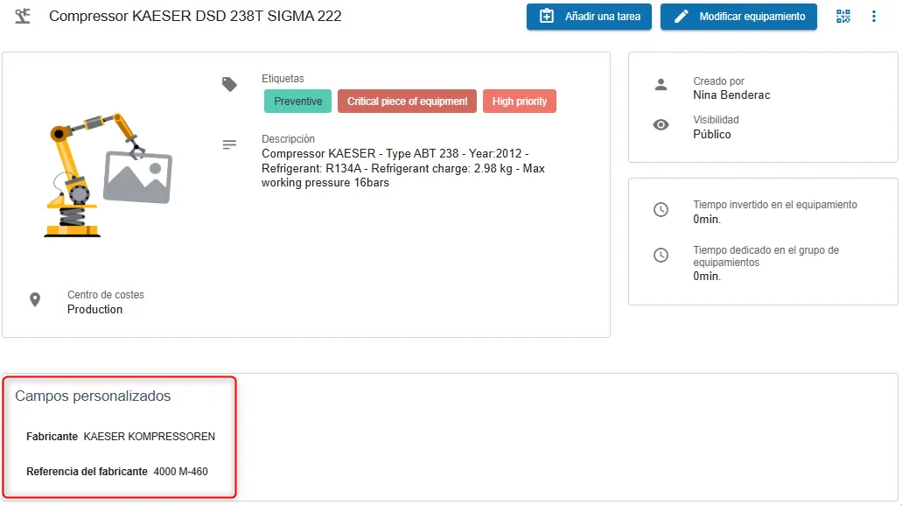Click the person icon by Creado por
Screen dimensions: 902x505
[x=661, y=85]
